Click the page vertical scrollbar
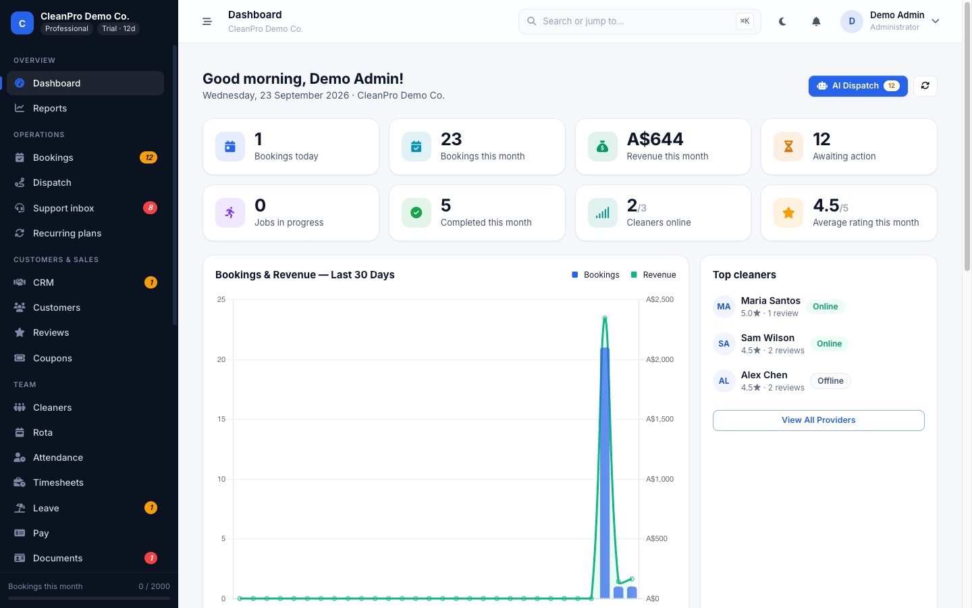This screenshot has width=972, height=608. [967, 135]
